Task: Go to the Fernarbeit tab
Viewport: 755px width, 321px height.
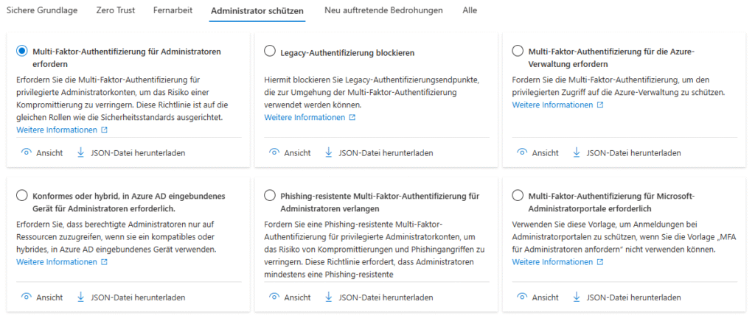Action: [173, 11]
